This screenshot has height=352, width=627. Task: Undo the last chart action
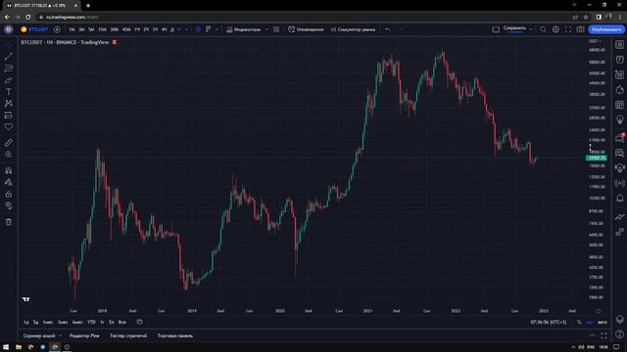[x=387, y=29]
